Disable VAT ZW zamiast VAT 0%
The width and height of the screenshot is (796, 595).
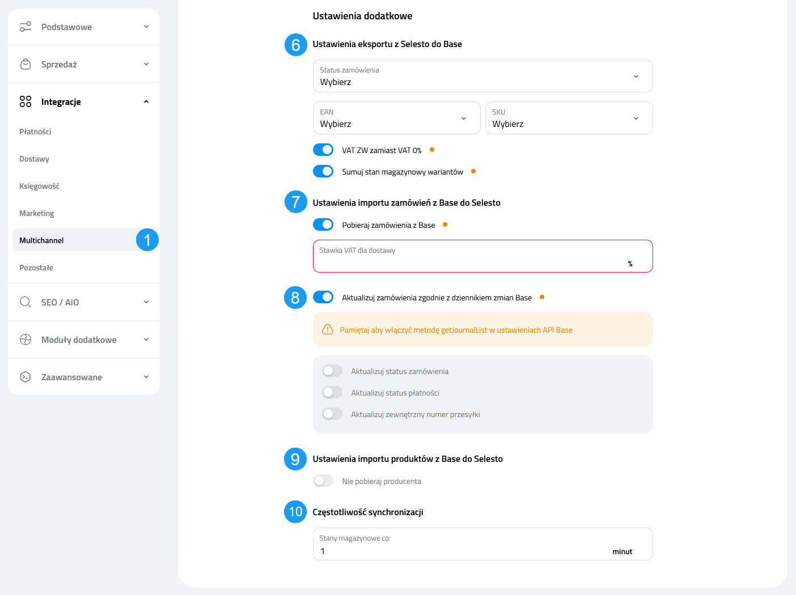pos(323,150)
